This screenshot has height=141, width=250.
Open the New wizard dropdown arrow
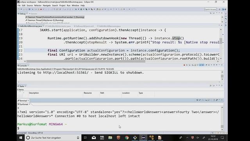21,9
